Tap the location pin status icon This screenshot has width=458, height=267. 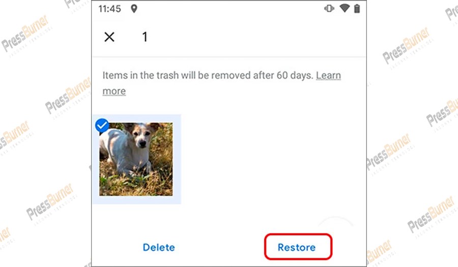134,9
